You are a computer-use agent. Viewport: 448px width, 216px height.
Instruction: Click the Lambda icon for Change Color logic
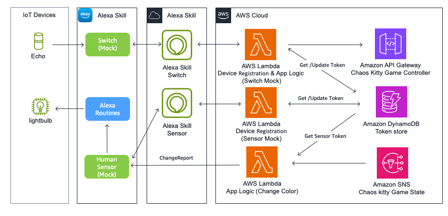pyautogui.click(x=261, y=162)
